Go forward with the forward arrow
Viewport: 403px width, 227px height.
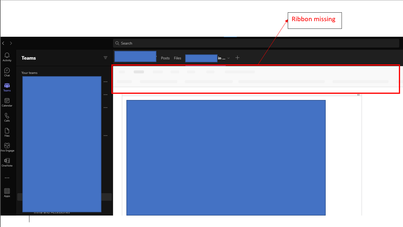tap(11, 43)
